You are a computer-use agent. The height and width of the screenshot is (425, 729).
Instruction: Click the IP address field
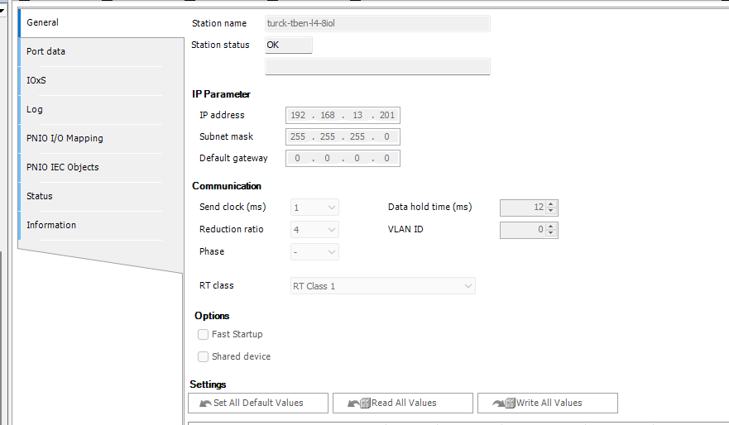(343, 115)
